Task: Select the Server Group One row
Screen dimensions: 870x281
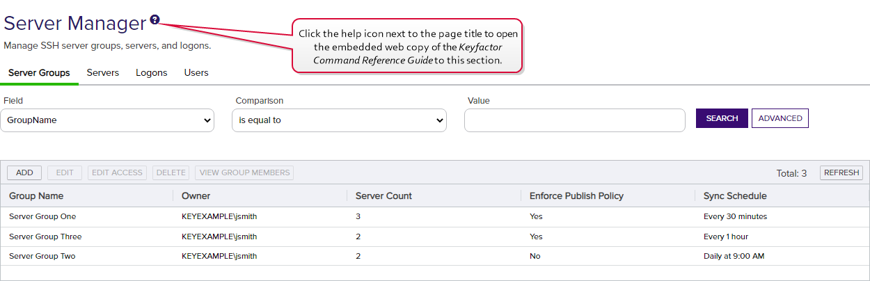Action: pos(435,216)
